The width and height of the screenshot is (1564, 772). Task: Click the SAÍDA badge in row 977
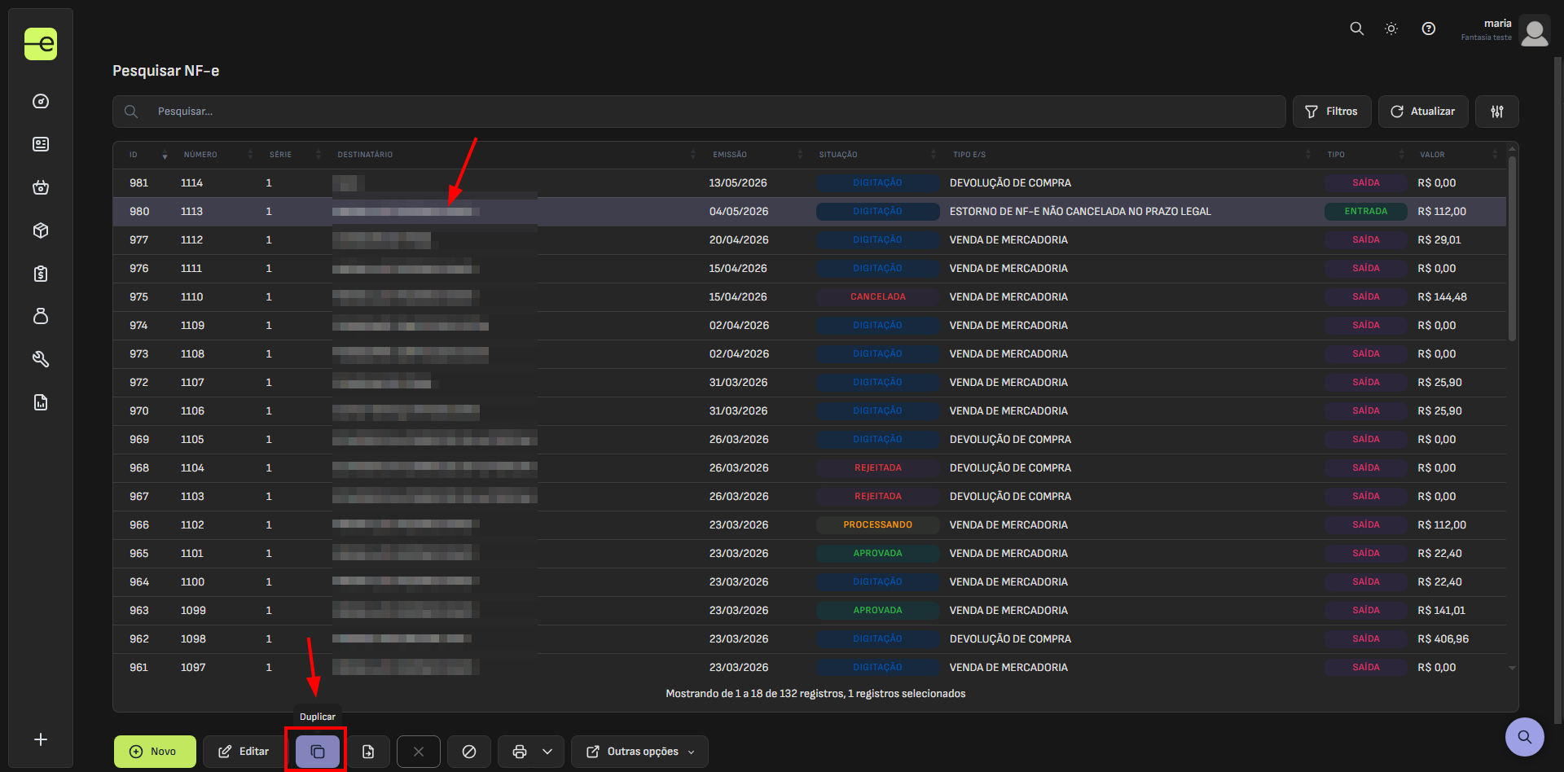tap(1366, 240)
